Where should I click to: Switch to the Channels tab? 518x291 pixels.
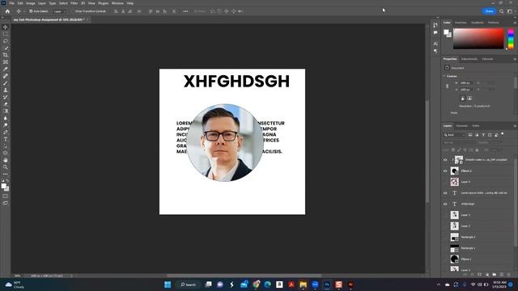tap(462, 126)
